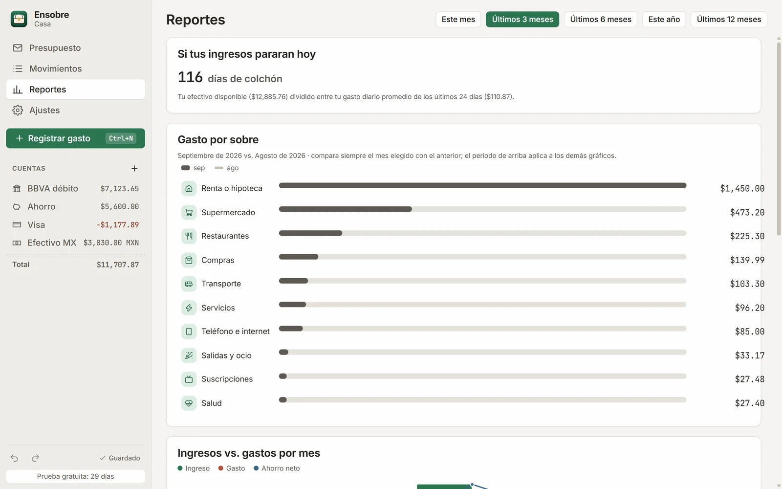Click the $139.99 Compras amount
This screenshot has height=489, width=782.
(747, 260)
